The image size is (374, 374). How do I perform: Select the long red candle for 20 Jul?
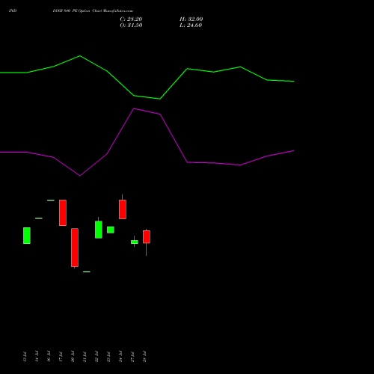coord(75,248)
